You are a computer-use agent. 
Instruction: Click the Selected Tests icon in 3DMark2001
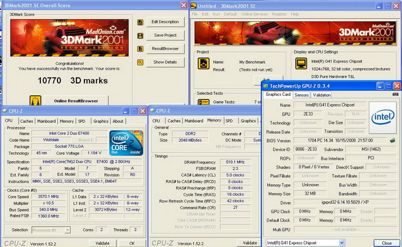click(203, 102)
